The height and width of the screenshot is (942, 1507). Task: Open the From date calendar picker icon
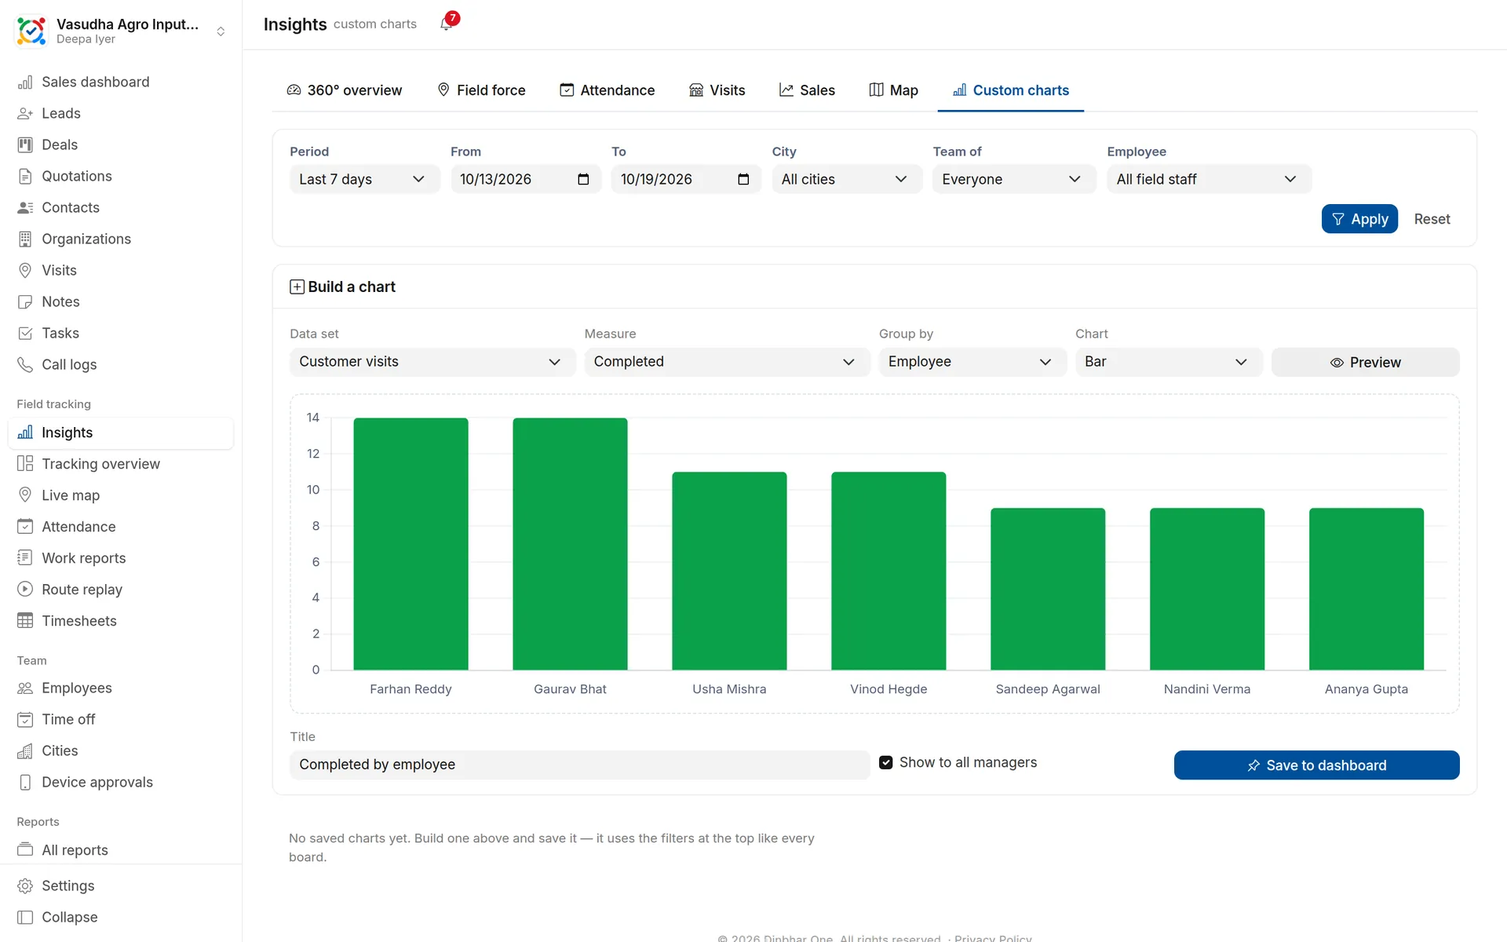click(583, 179)
